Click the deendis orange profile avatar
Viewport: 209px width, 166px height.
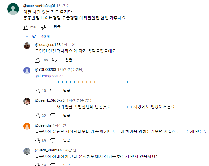pos(27,126)
